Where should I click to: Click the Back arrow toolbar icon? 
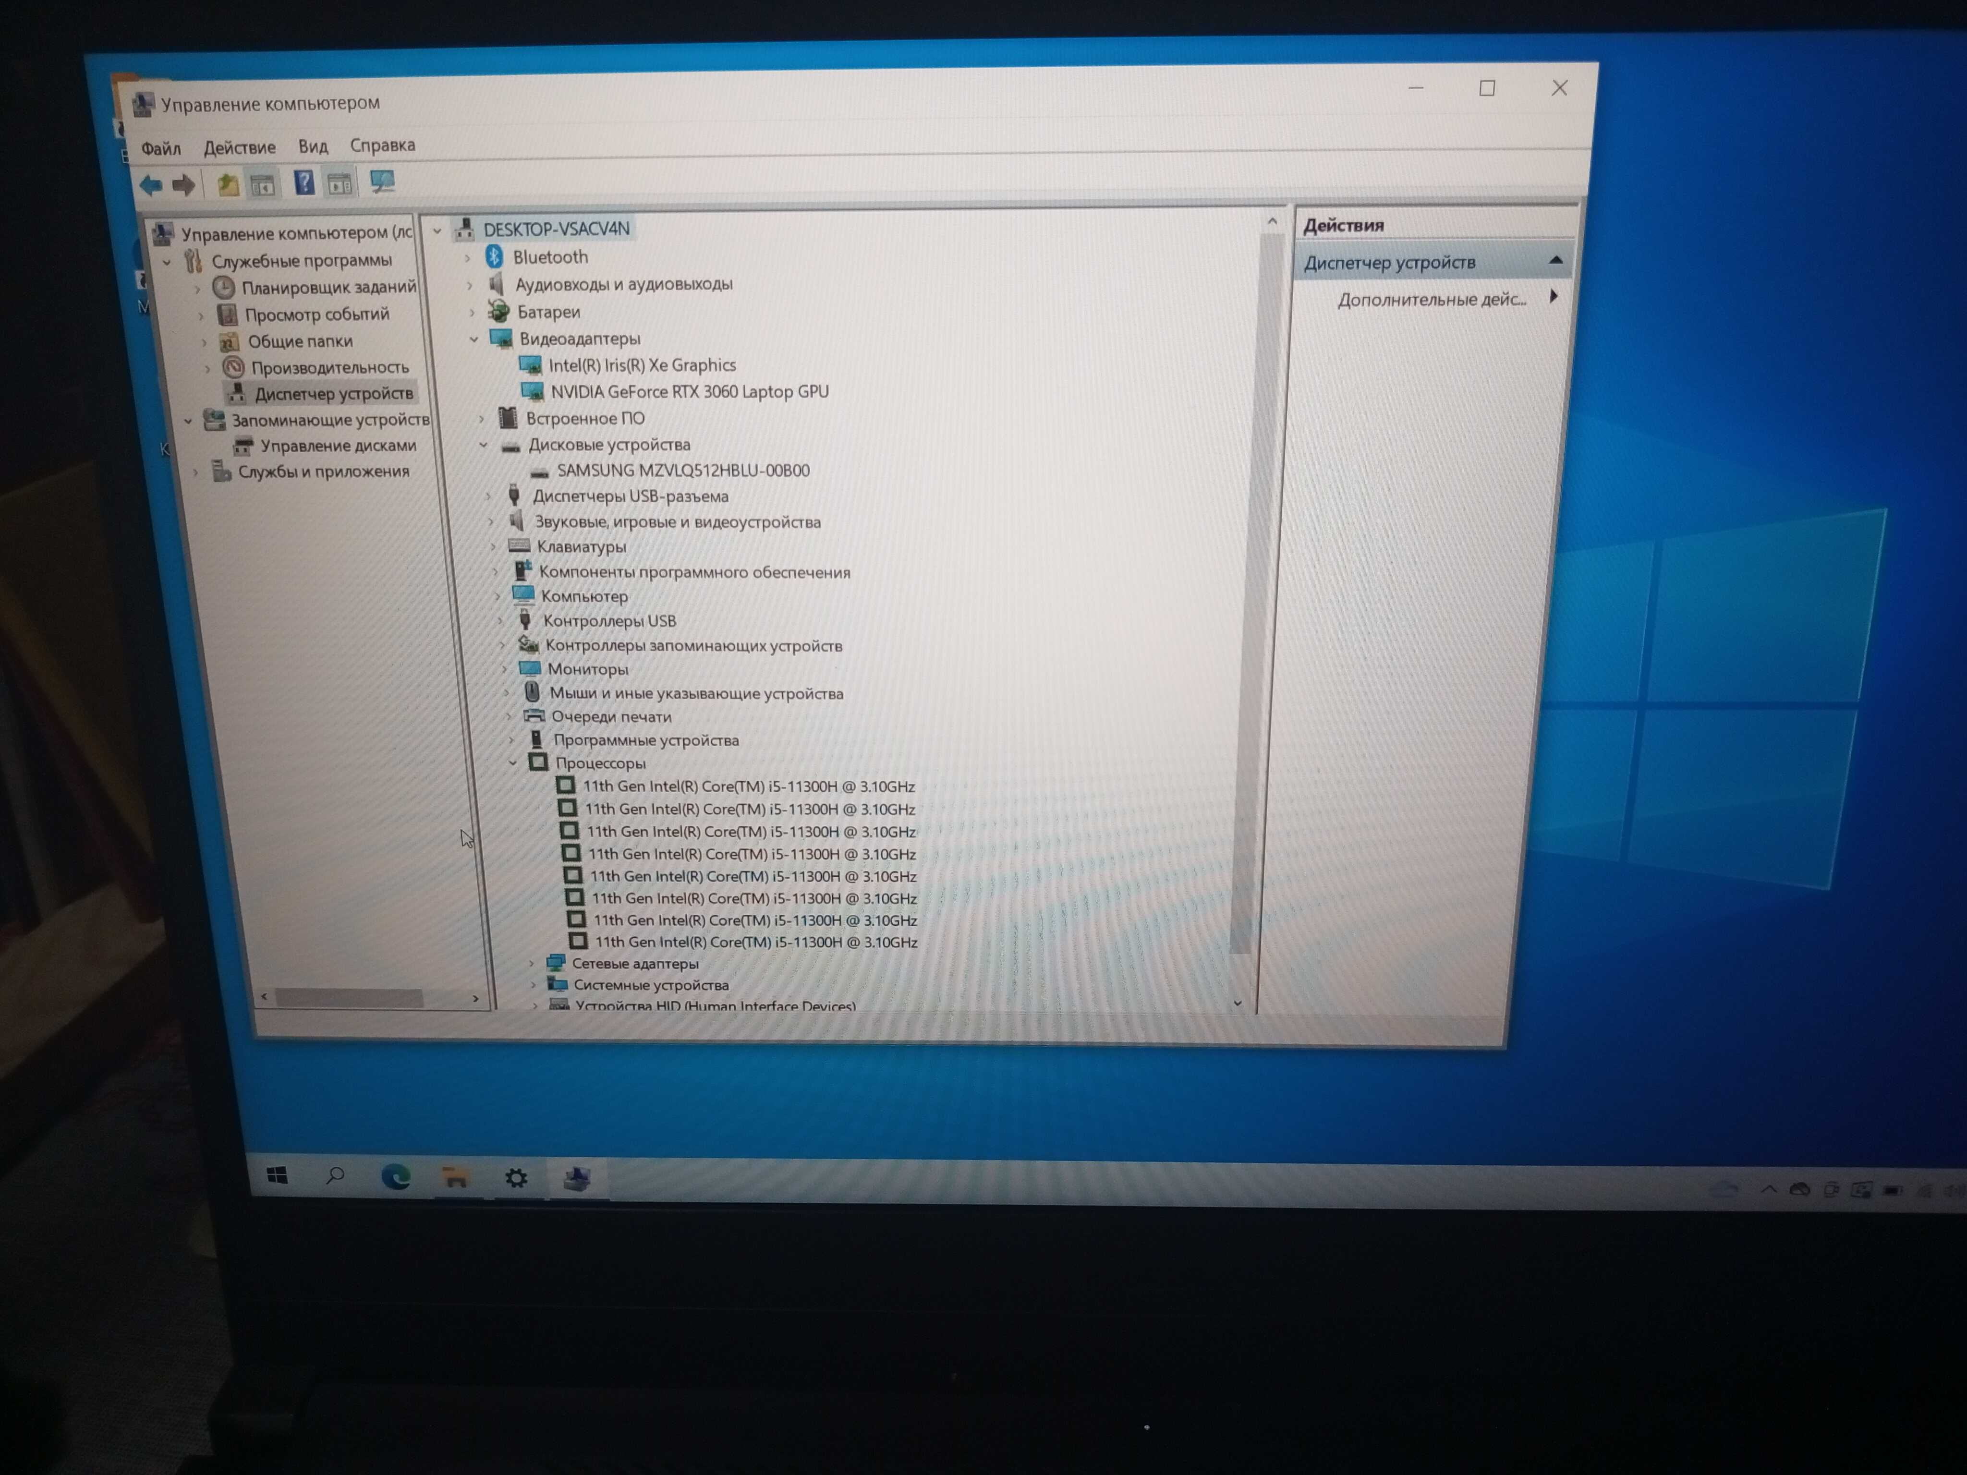[150, 185]
